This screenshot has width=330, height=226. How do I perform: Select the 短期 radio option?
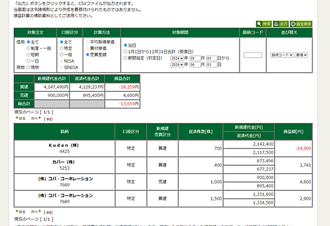click(x=28, y=55)
